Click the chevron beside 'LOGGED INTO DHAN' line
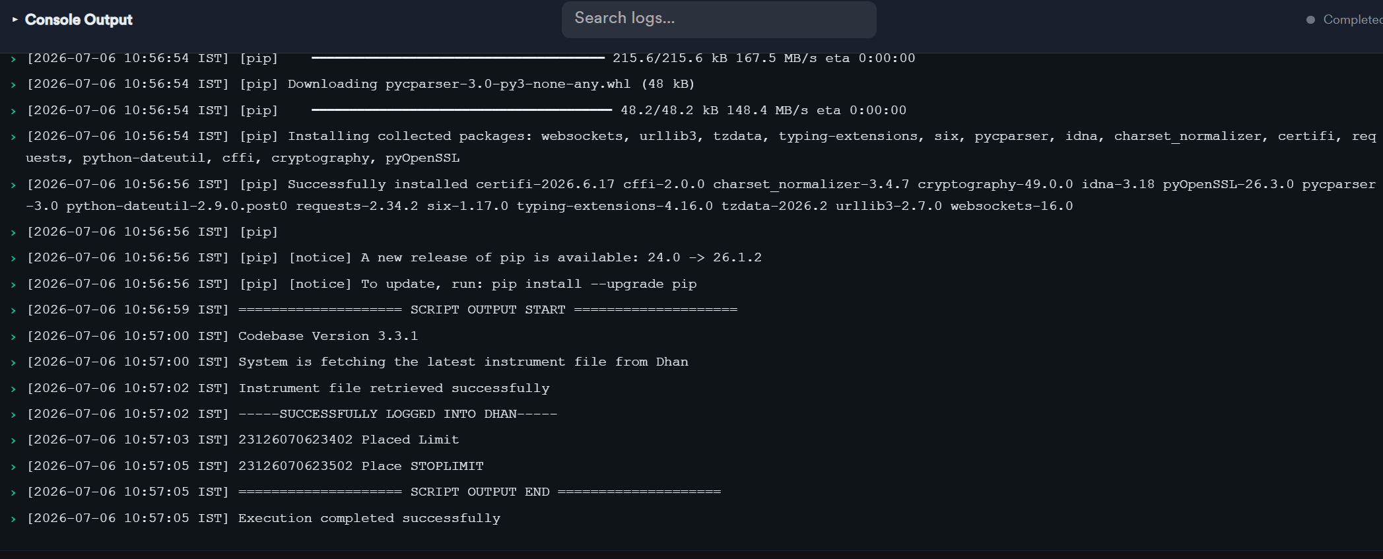The image size is (1383, 559). click(x=13, y=414)
